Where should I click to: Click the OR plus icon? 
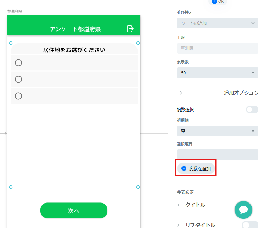[214, 2]
